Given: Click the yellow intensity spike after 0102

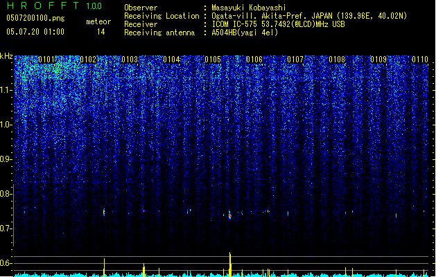Looking at the screenshot, I should click(x=104, y=267).
